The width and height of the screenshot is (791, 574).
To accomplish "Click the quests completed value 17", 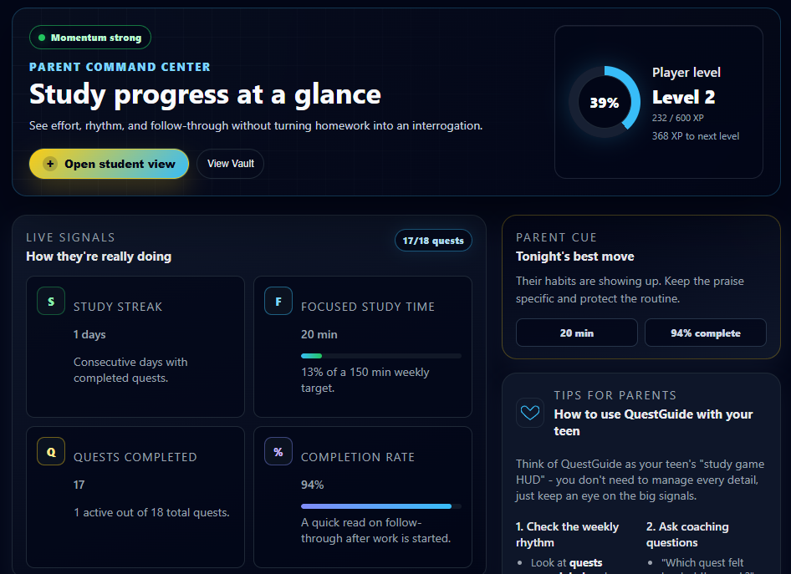I will 79,485.
